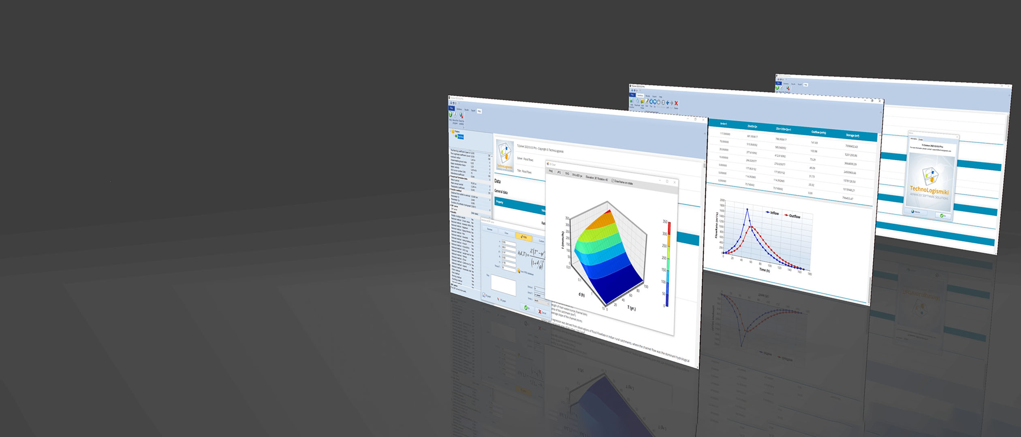Collapse the IDF curve group in the property list
This screenshot has height=437, width=1021.
pyautogui.click(x=451, y=206)
